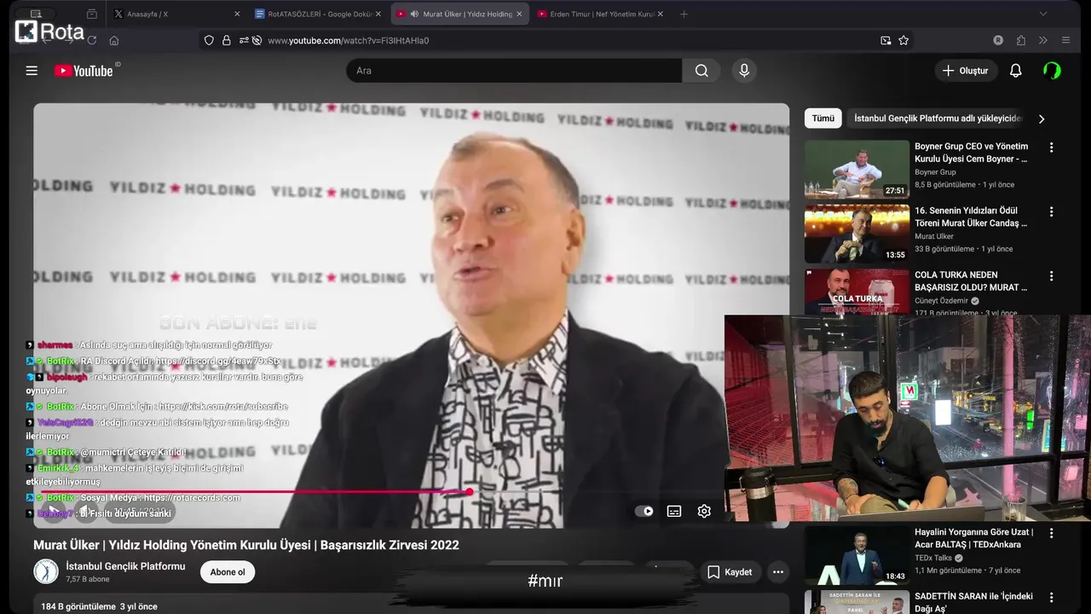List all tabs with the dropdown arrow
This screenshot has width=1091, height=614.
pyautogui.click(x=1042, y=14)
